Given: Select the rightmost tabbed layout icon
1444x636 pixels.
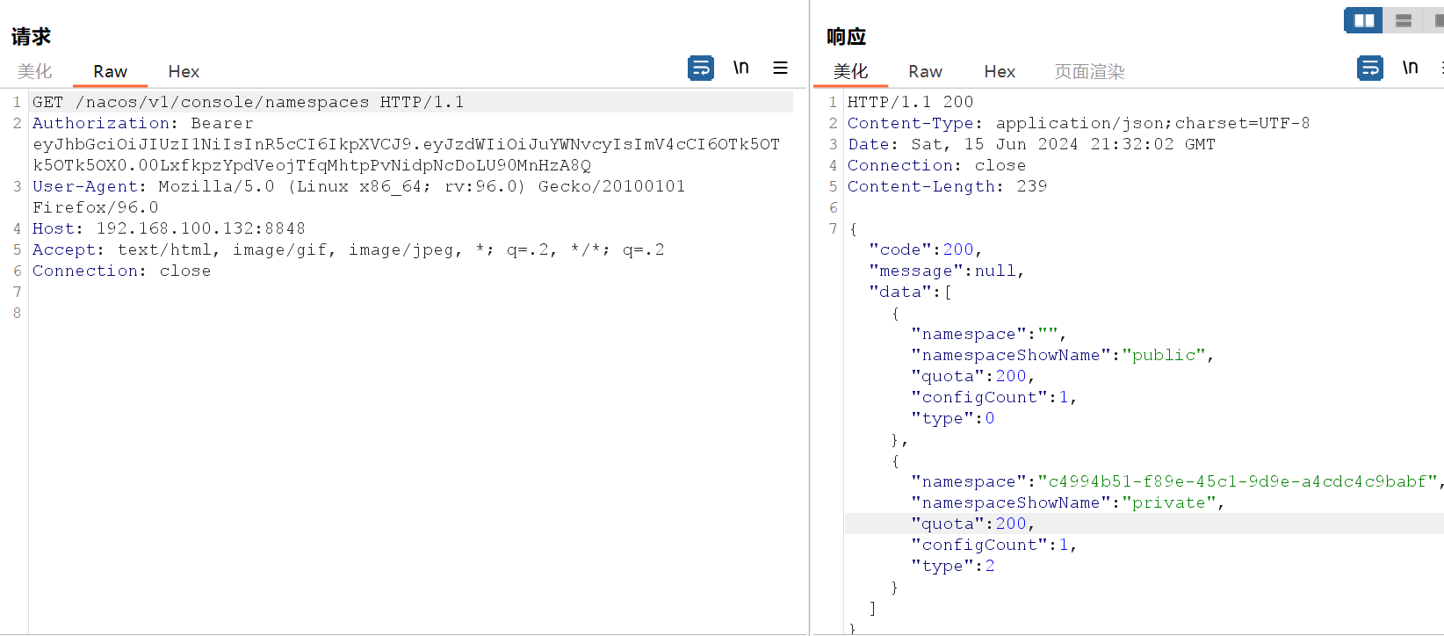Looking at the screenshot, I should [x=1438, y=20].
